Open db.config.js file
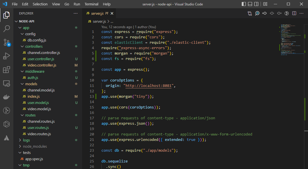Viewport: 308px width, 169px height. coord(37,40)
